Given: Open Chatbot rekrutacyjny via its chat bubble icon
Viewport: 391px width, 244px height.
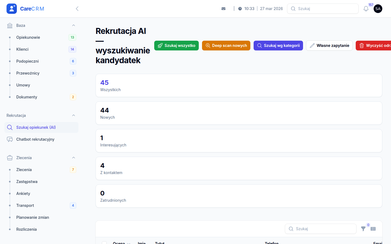Looking at the screenshot, I should (x=10, y=139).
